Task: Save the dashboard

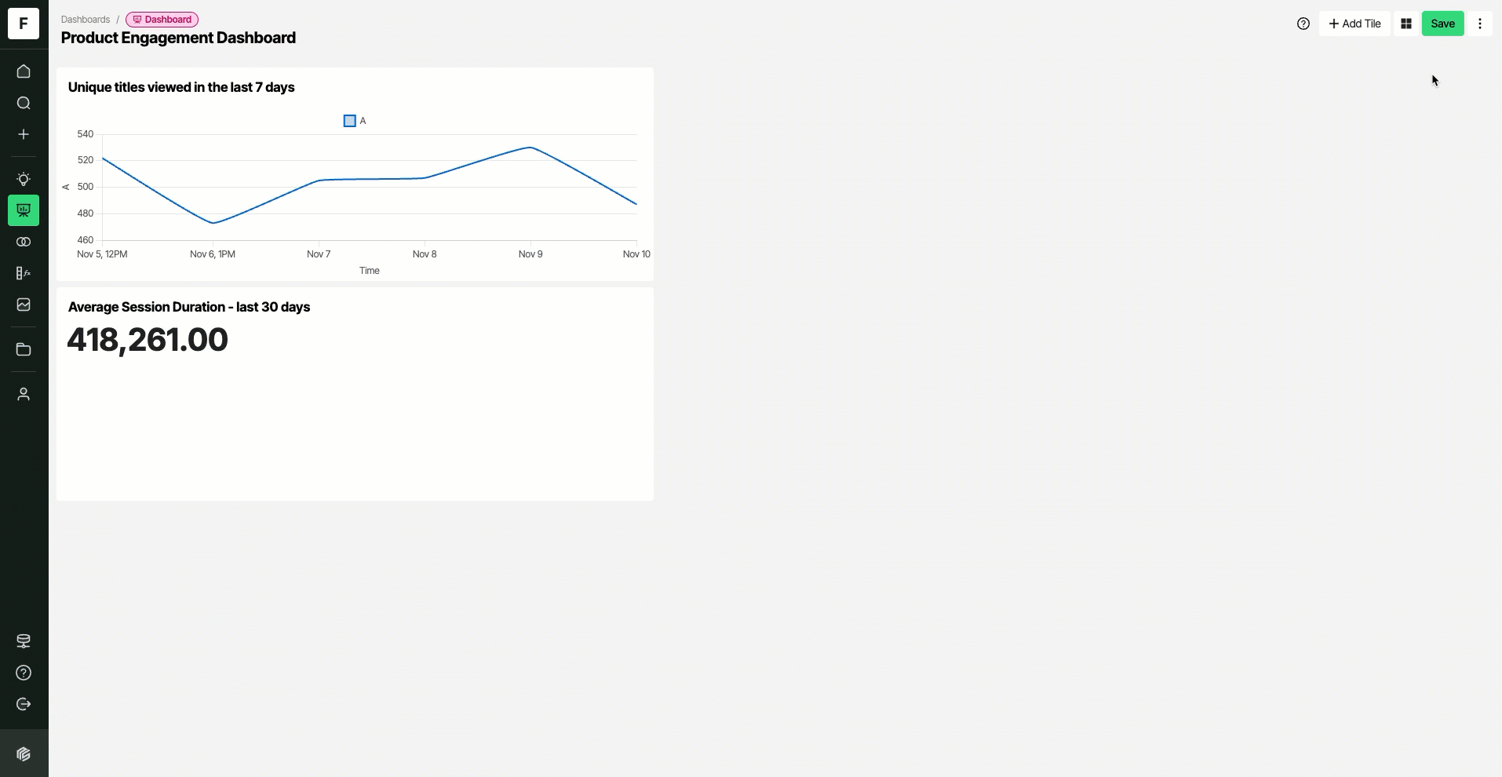Action: pyautogui.click(x=1442, y=24)
